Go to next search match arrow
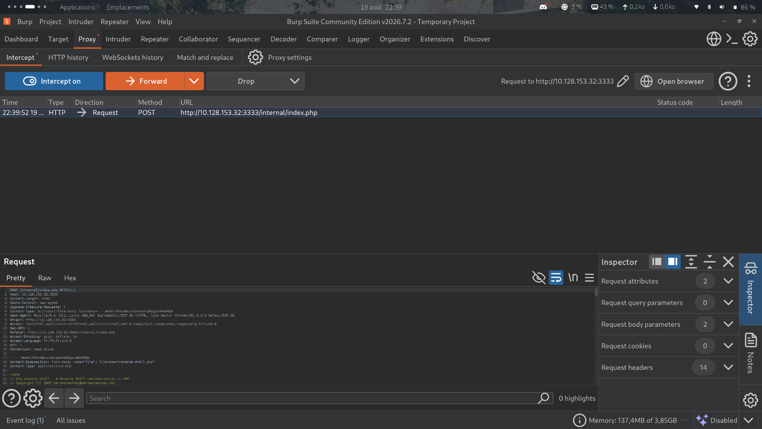The height and width of the screenshot is (429, 762). [x=74, y=398]
